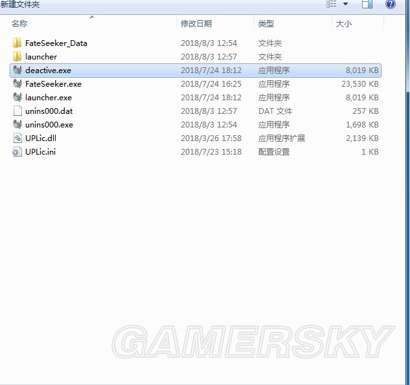Image resolution: width=410 pixels, height=385 pixels.
Task: Select the UPLic.ini settings file icon
Action: [x=17, y=152]
